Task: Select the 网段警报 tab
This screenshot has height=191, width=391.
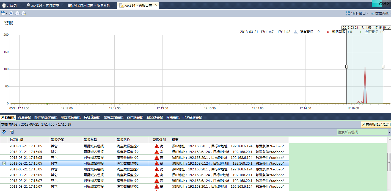Action: 173,117
